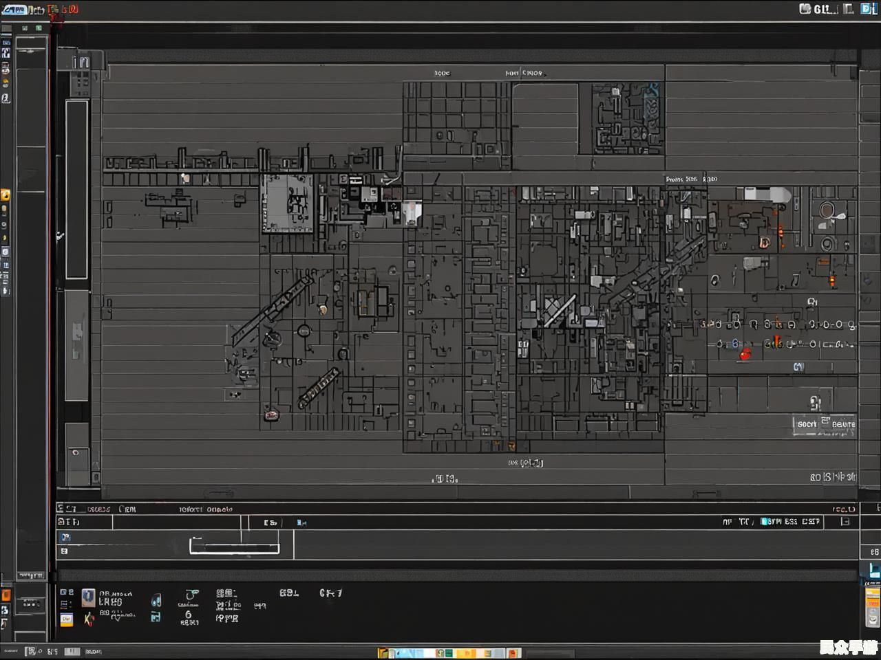This screenshot has width=881, height=660.
Task: Switch to the white 'GL' label at top-right
Action: tap(823, 9)
